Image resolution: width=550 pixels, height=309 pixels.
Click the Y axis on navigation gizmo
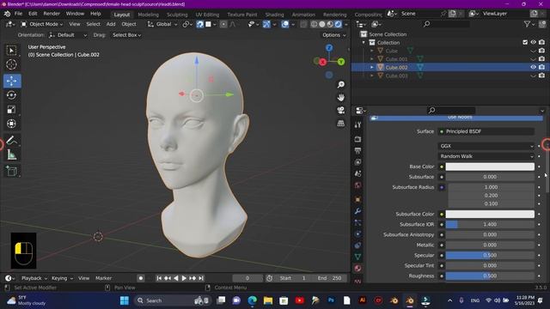pos(341,62)
